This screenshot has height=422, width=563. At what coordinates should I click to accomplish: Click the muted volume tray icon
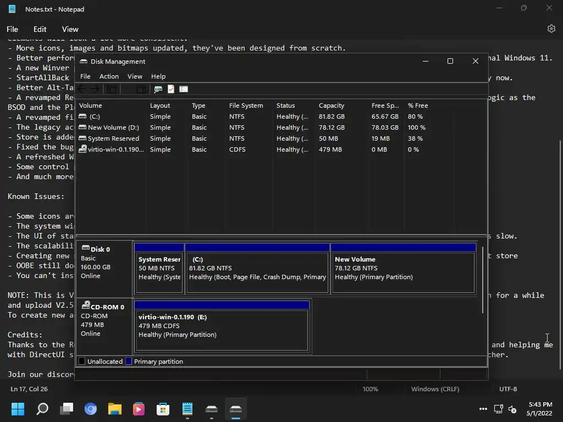(x=512, y=409)
